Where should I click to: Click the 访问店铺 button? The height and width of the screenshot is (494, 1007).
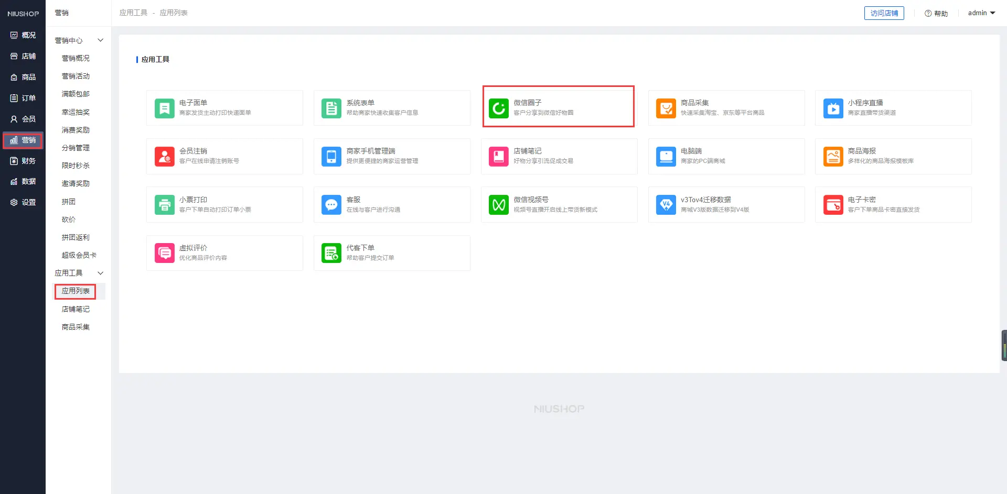[x=884, y=13]
